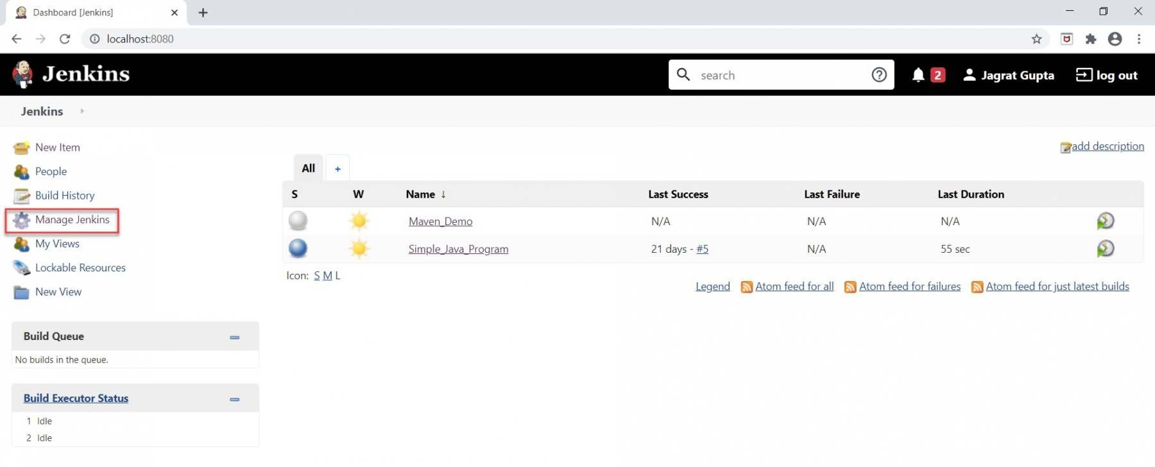
Task: Add a new view with plus tab
Action: coord(338,169)
